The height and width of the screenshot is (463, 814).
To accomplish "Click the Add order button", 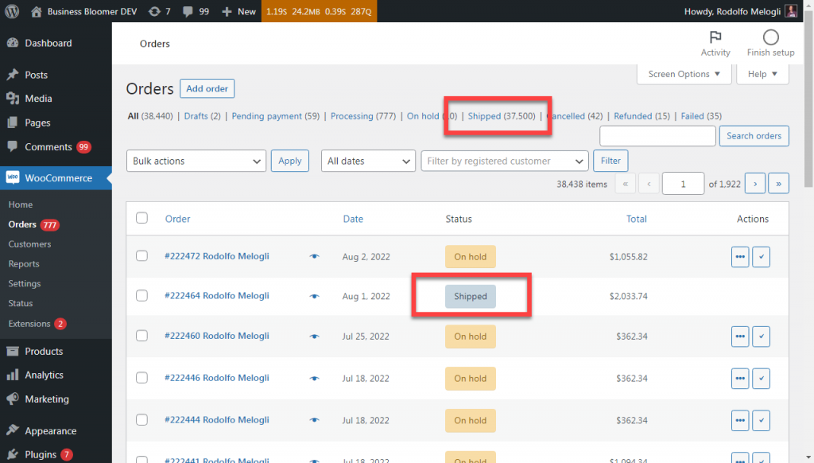I will 207,88.
